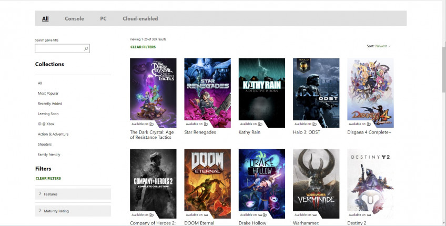Click platform icon under The Dark Crystal cover
Screen dimensions: 446x226
[x=151, y=124]
